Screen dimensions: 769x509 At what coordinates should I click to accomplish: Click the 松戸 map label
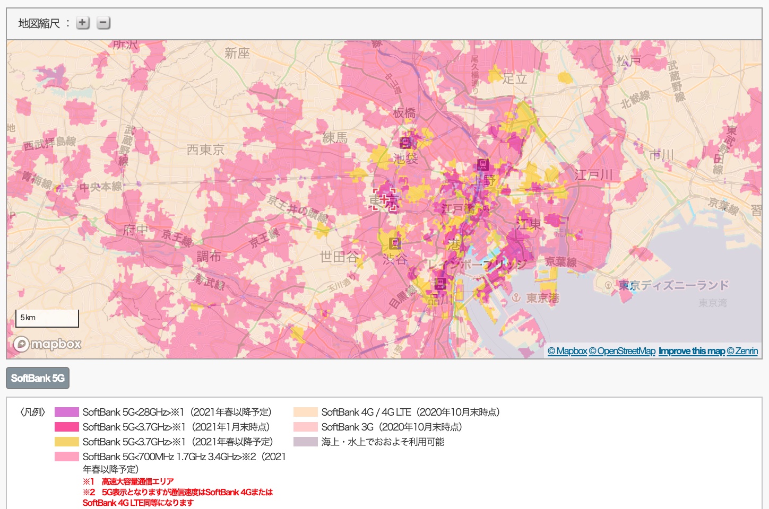click(x=629, y=60)
